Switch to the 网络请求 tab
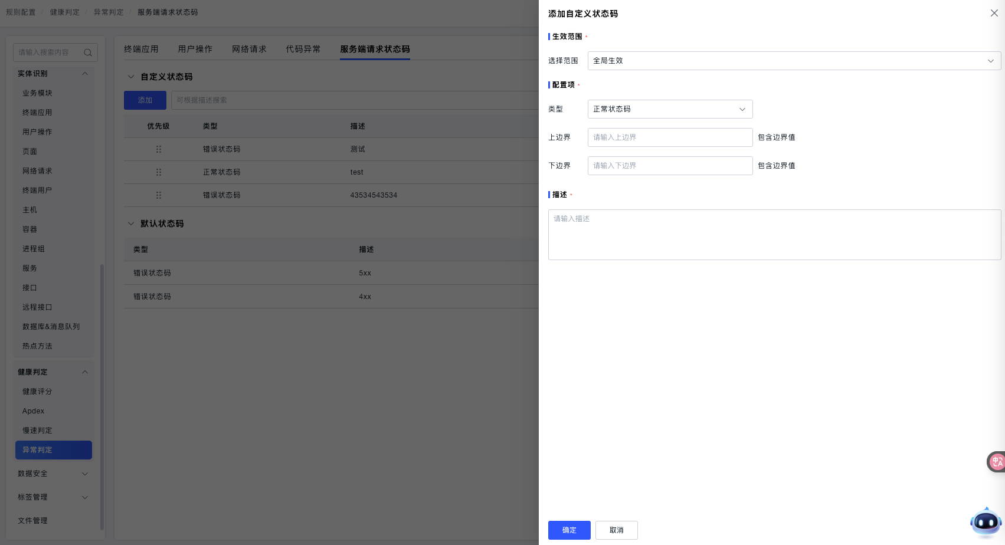 [249, 49]
